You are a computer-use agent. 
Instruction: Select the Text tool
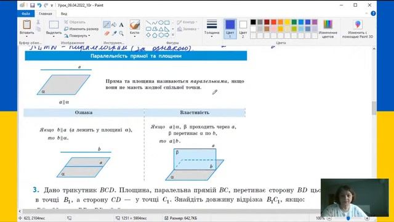coord(121,25)
